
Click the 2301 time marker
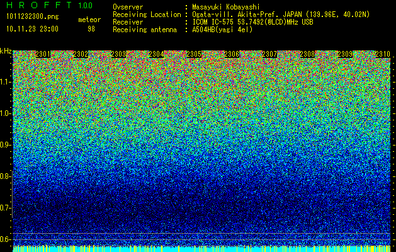click(43, 54)
